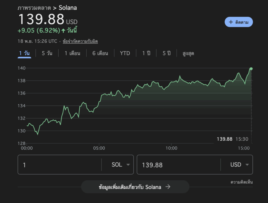This screenshot has width=268, height=203.
Task: Open the USD currency dropdown
Action: (239, 165)
